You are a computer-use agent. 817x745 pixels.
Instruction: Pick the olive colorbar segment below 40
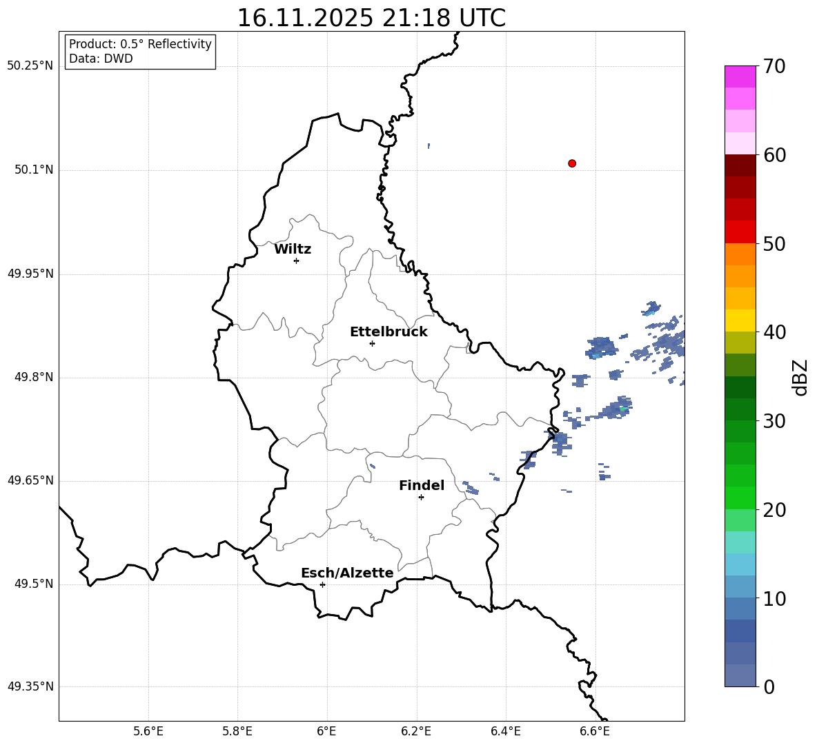[740, 343]
